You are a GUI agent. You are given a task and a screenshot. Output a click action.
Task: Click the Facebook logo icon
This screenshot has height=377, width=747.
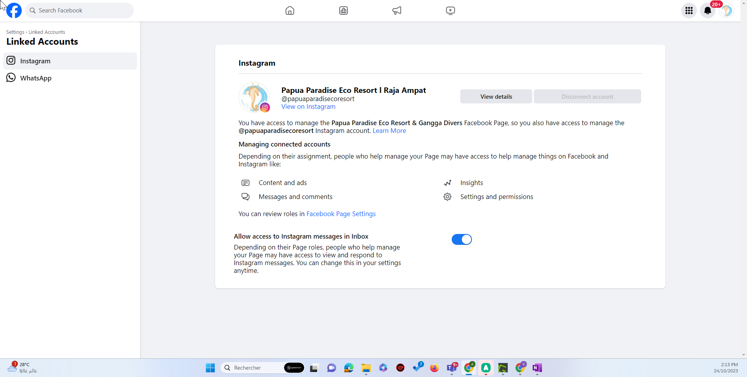(14, 10)
